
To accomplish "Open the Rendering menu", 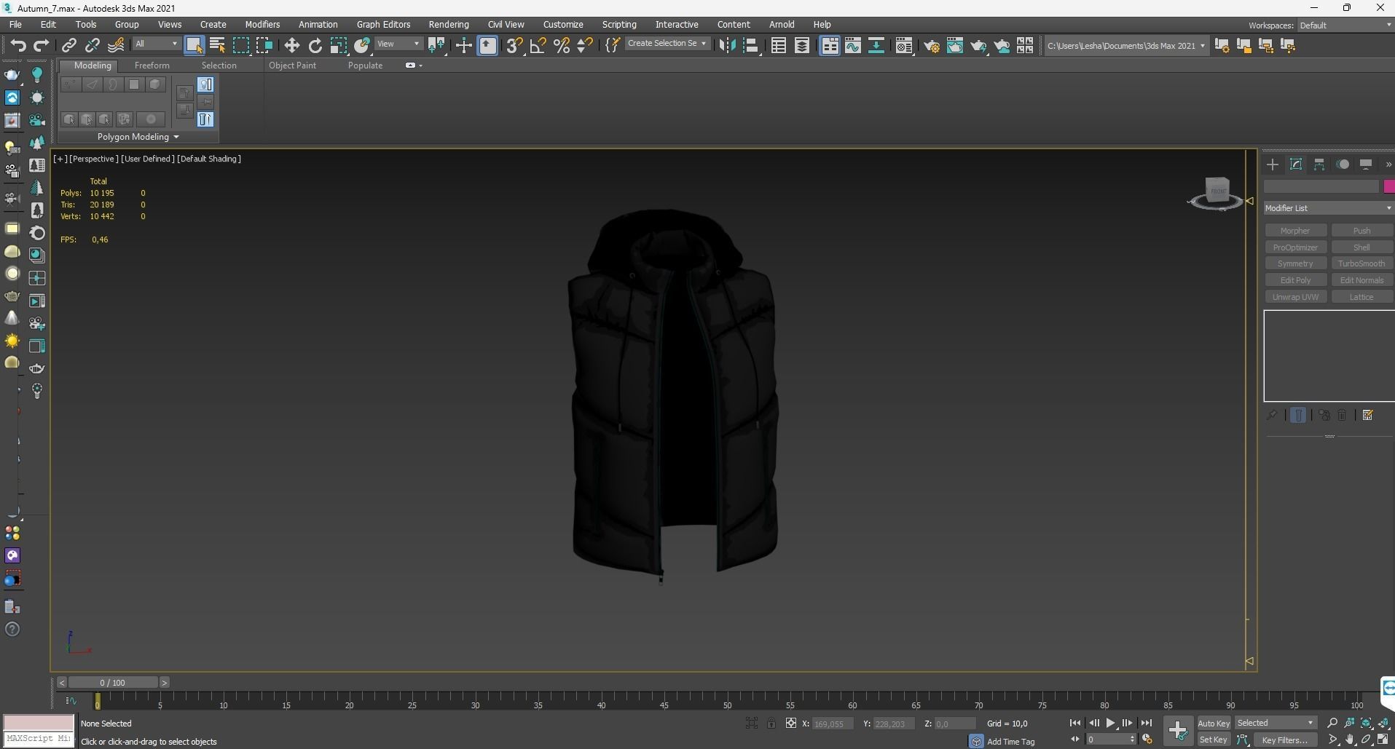I will 449,24.
